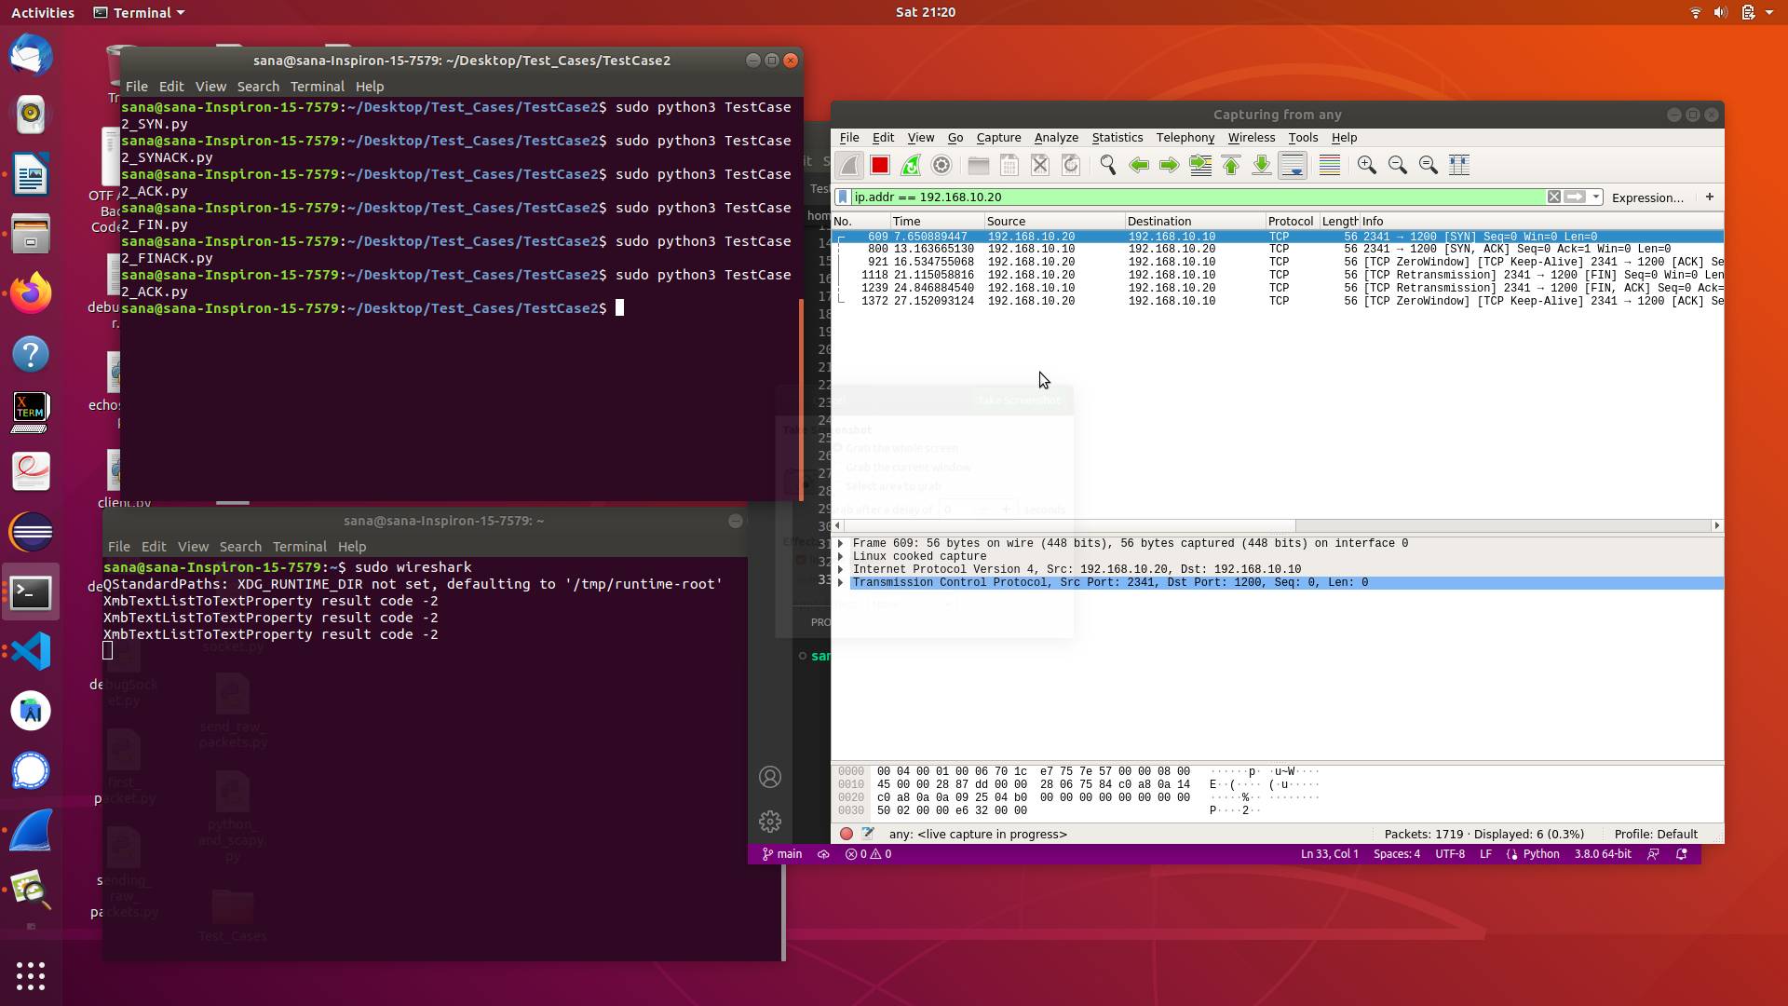Viewport: 1788px width, 1006px height.
Task: Apply the display filter arrow
Action: click(1575, 197)
